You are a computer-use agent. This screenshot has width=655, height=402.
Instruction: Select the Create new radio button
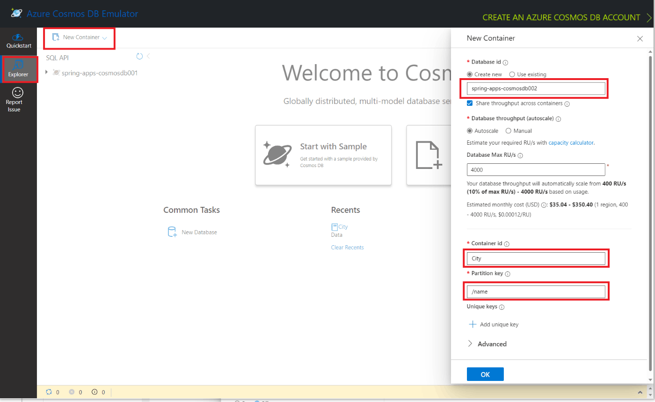470,74
